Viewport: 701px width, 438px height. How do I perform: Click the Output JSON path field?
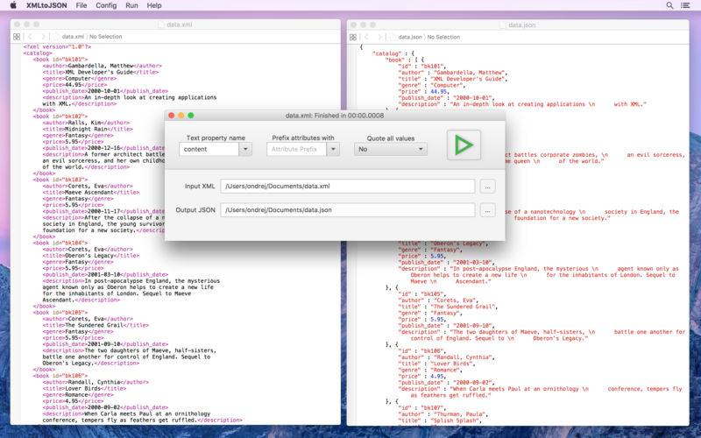[347, 209]
